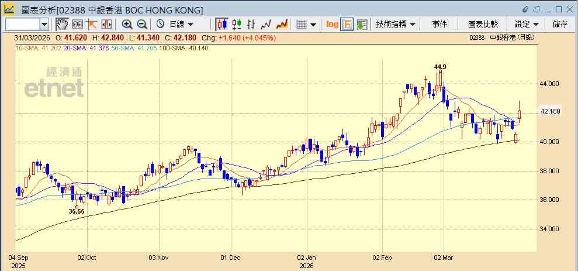Click the O: 41.620 open value

(71, 37)
